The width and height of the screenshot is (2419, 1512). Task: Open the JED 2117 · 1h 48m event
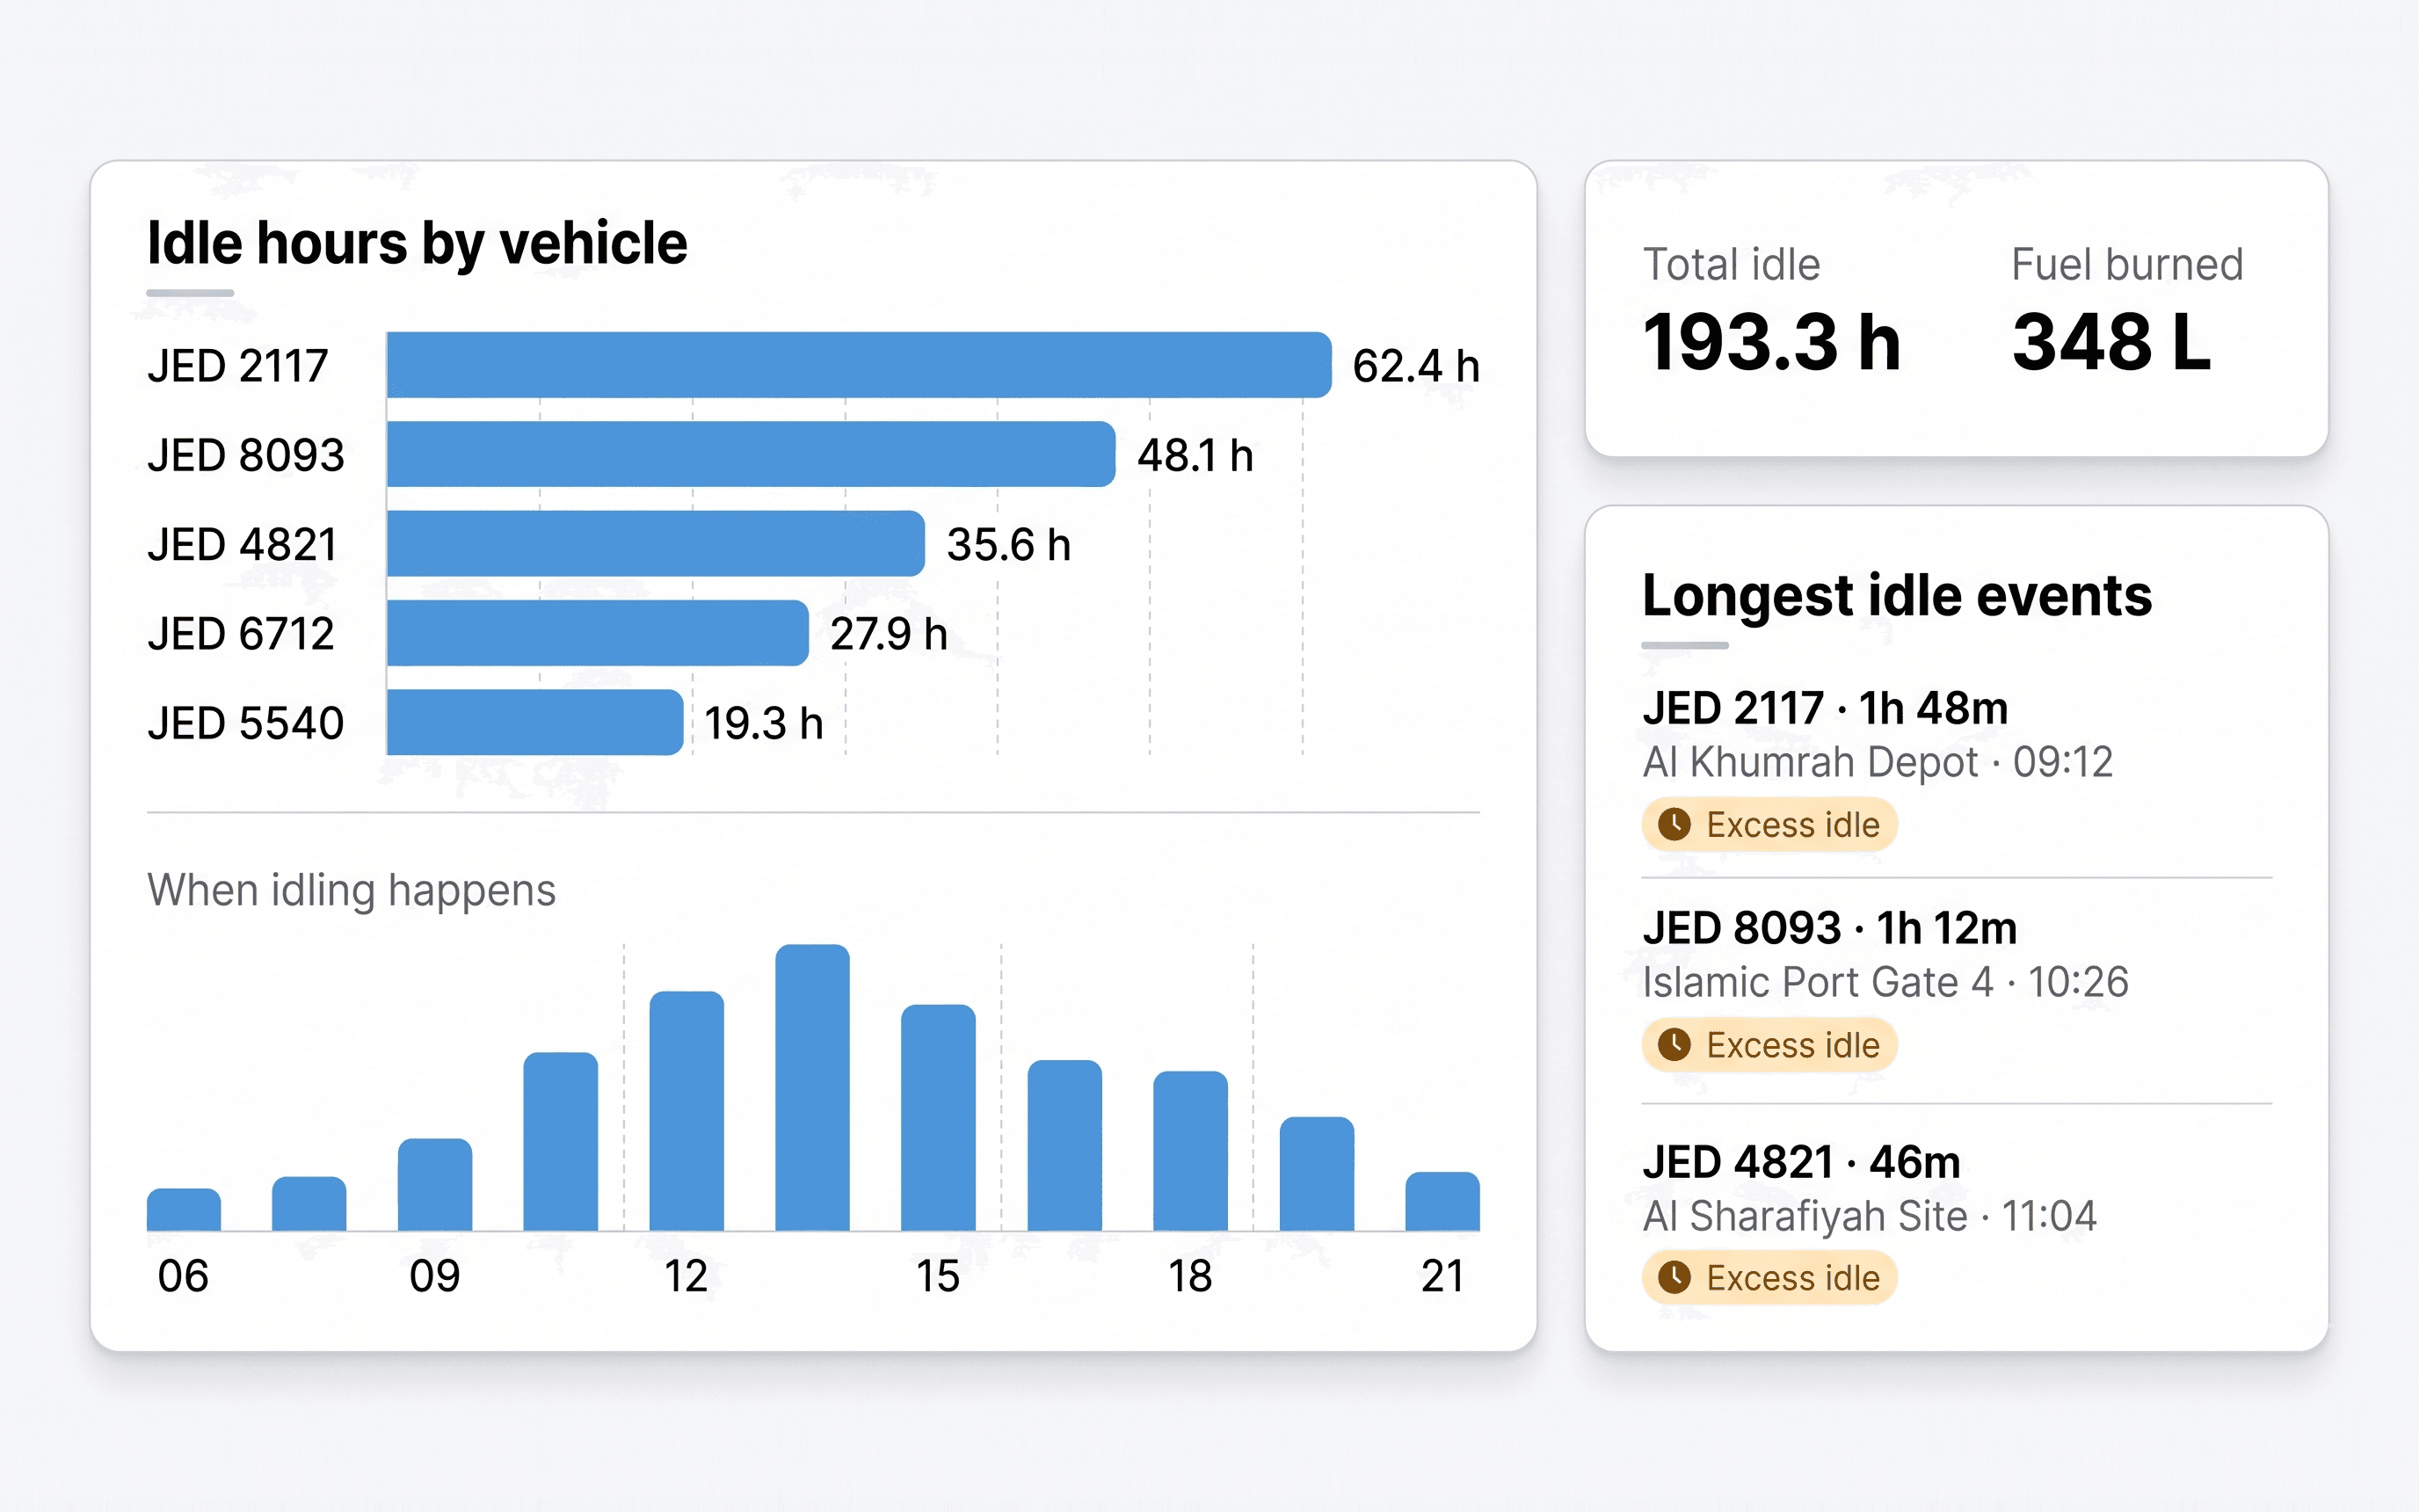click(x=1826, y=708)
